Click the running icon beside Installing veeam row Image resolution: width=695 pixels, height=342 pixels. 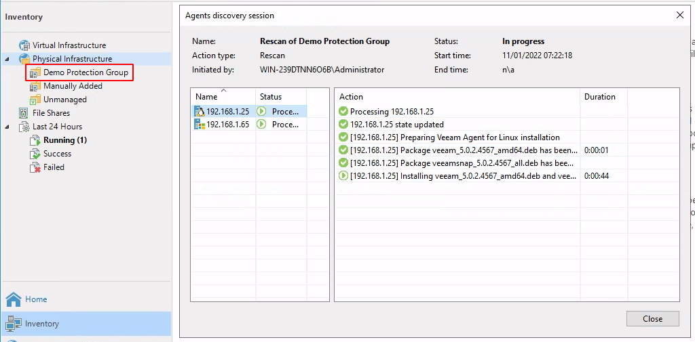tap(343, 175)
